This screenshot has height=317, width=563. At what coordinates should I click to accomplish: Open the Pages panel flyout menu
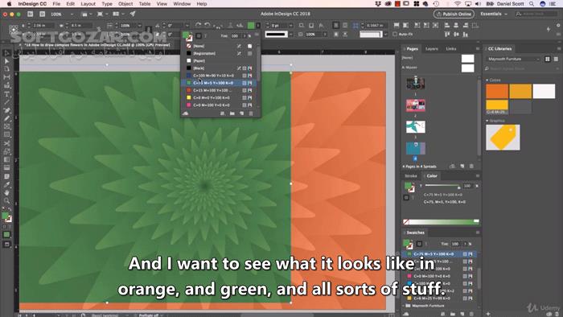point(478,48)
